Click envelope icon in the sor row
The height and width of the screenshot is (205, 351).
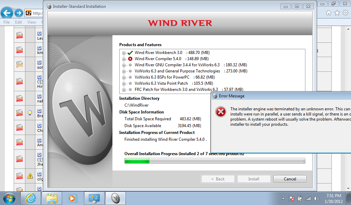[x=20, y=65]
